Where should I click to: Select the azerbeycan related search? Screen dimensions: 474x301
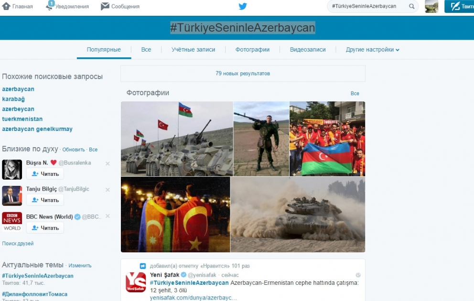[x=18, y=109]
